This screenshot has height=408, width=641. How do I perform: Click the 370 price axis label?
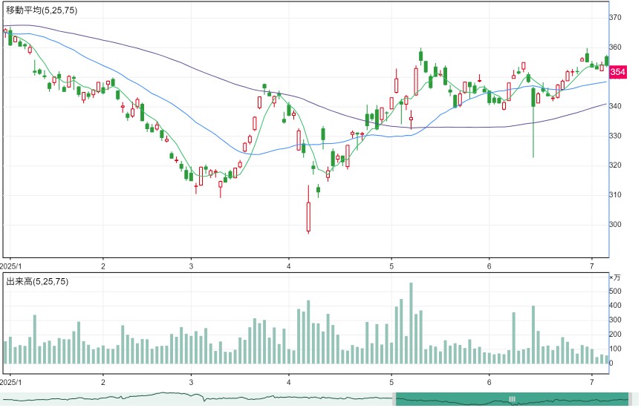[x=615, y=17]
